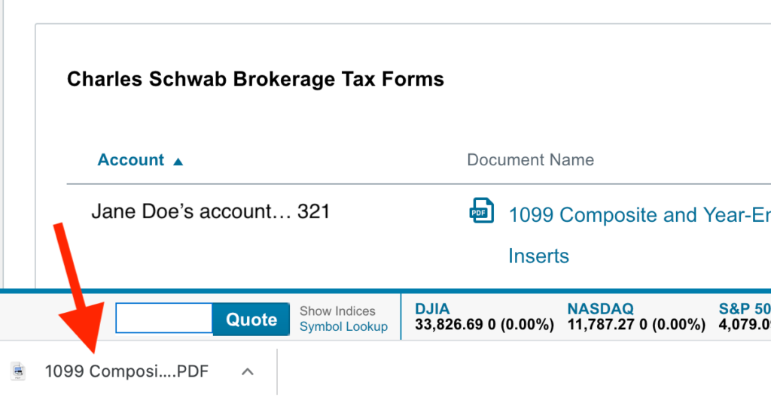Open the downloaded 1099 Composi....PDF file
Image resolution: width=771 pixels, height=400 pixels.
pyautogui.click(x=126, y=371)
